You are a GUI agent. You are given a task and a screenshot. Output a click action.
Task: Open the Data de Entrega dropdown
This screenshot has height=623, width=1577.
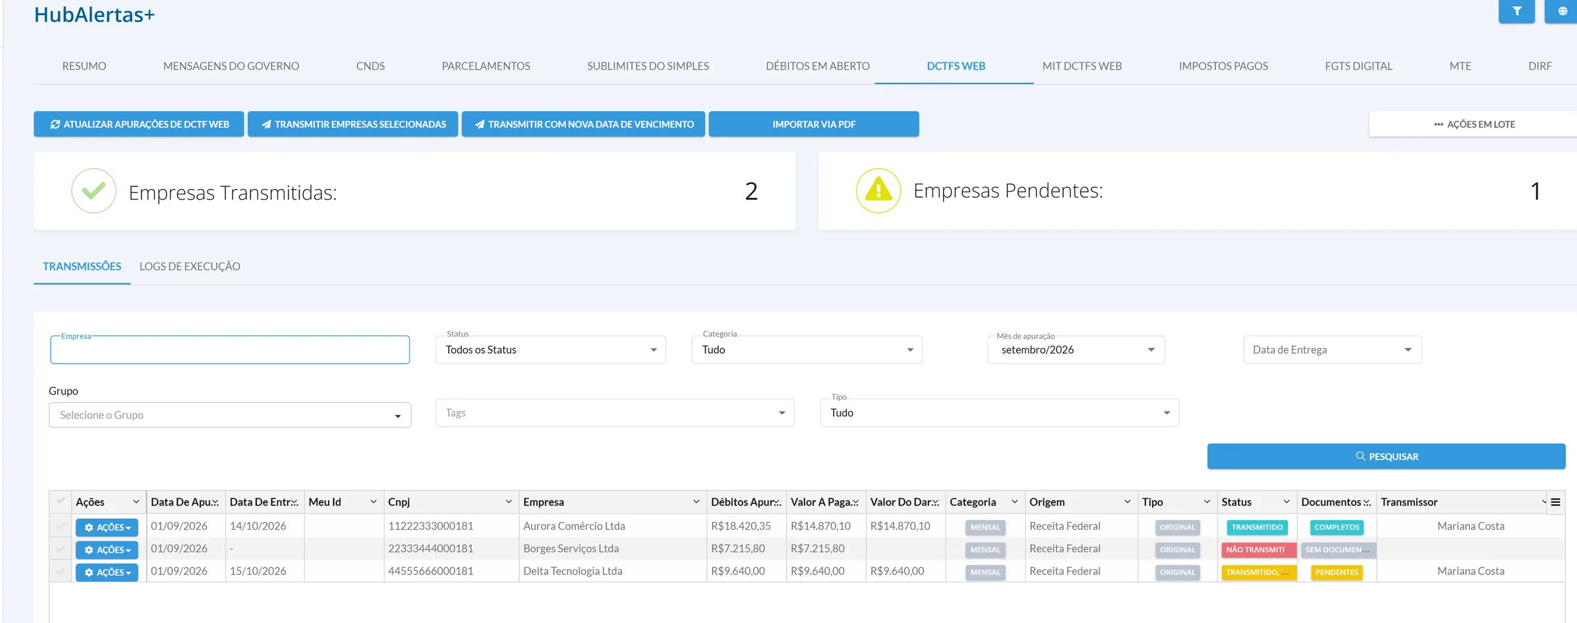[1333, 350]
